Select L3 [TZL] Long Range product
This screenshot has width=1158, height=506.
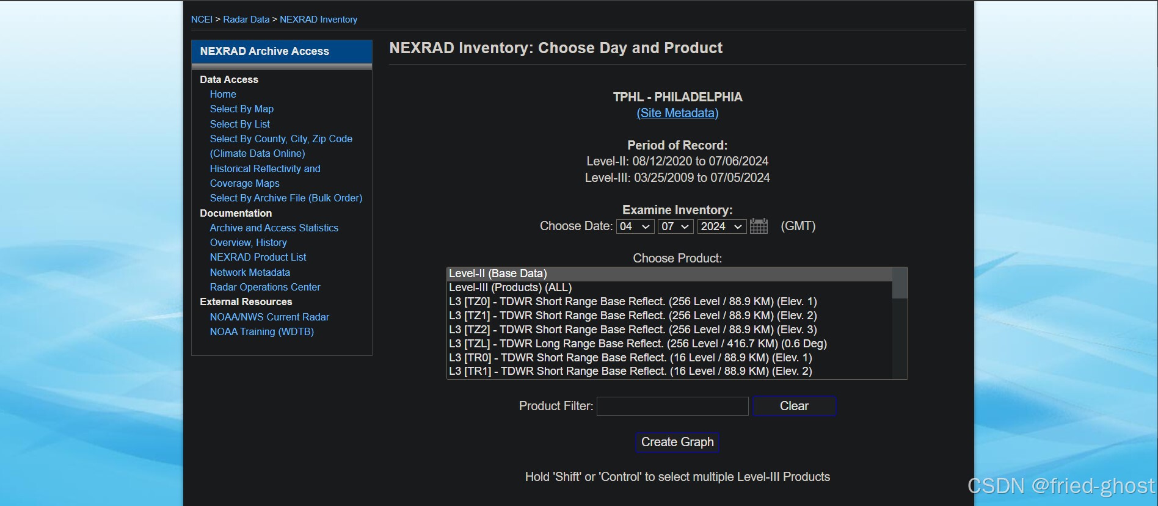[669, 344]
